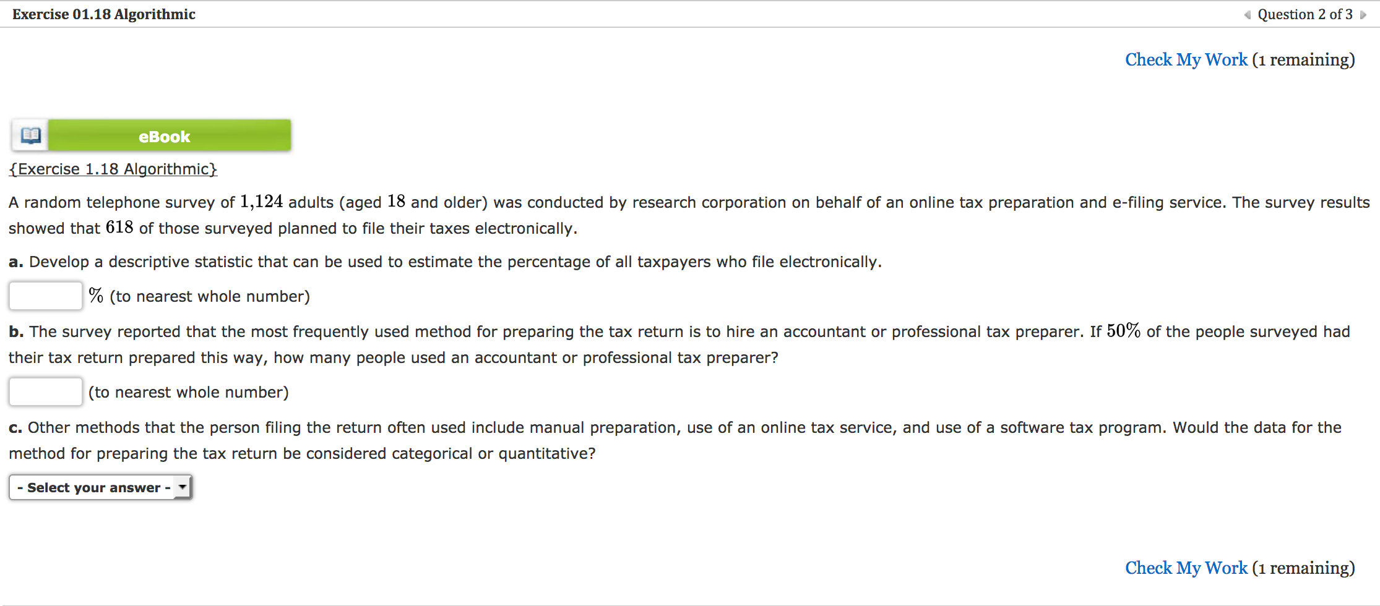Click the answer box for part b

(x=45, y=391)
